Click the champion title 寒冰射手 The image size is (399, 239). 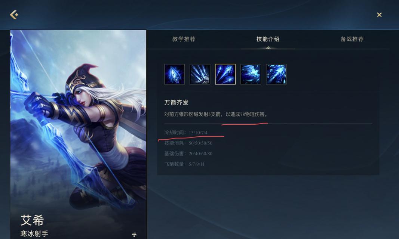[x=34, y=234]
